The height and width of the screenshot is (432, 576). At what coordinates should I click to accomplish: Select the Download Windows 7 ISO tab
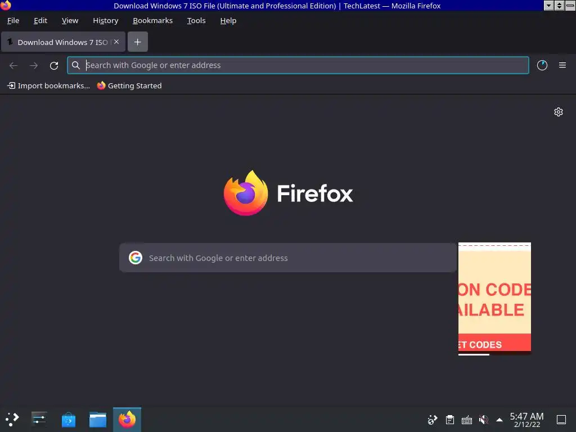[x=63, y=42]
